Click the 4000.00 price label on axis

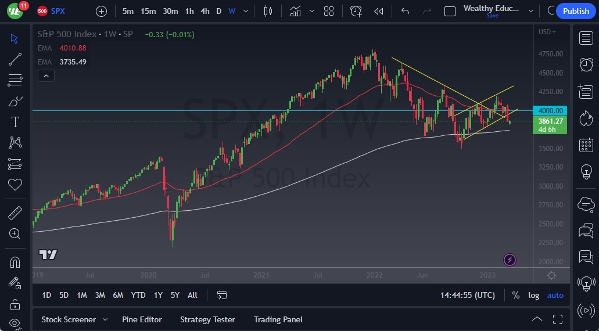550,110
